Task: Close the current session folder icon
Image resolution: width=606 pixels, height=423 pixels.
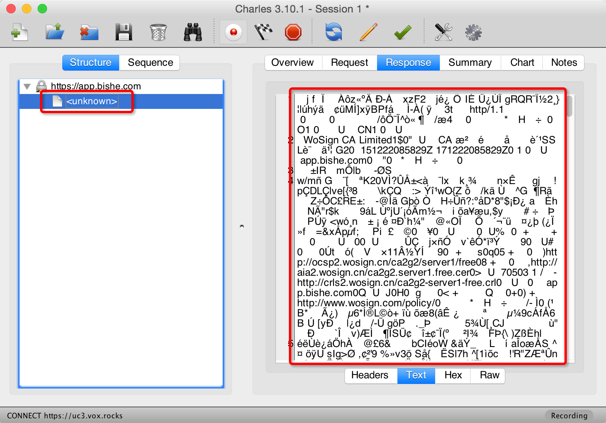Action: click(x=89, y=32)
